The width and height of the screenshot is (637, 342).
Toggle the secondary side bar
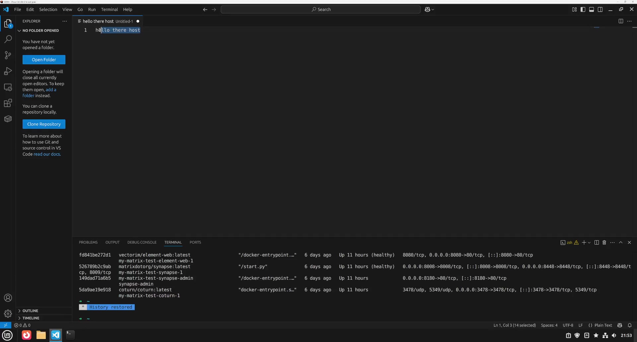600,10
